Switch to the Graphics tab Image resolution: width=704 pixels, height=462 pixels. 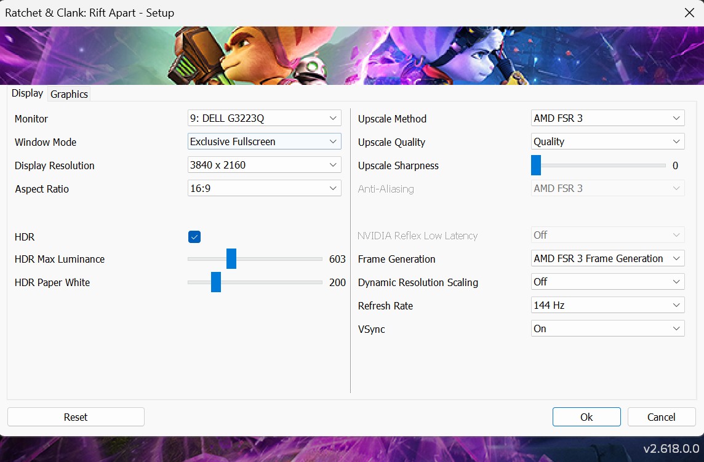pos(69,94)
